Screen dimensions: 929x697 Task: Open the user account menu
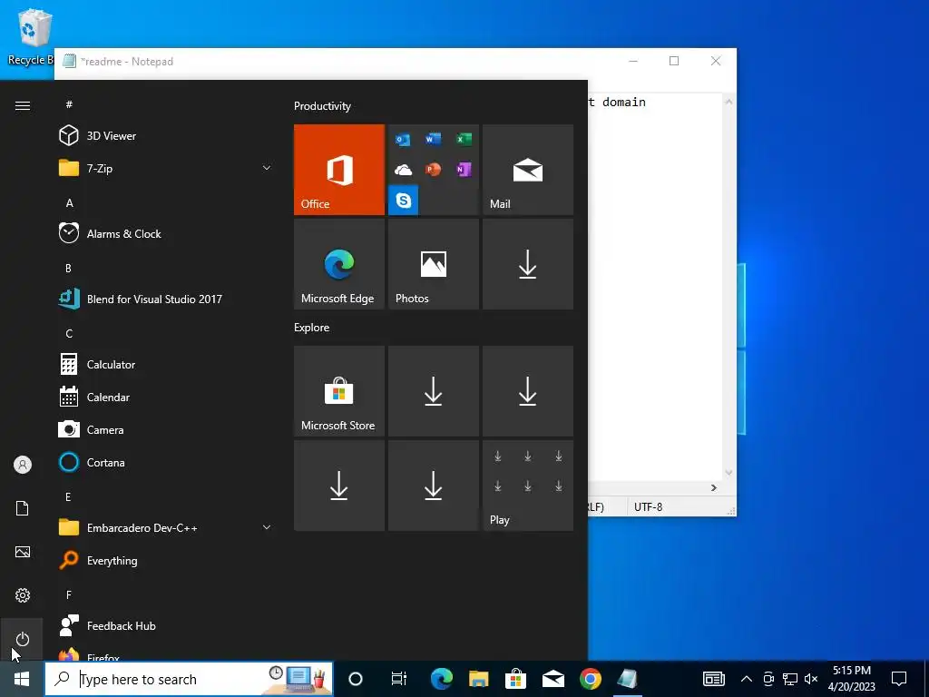23,465
